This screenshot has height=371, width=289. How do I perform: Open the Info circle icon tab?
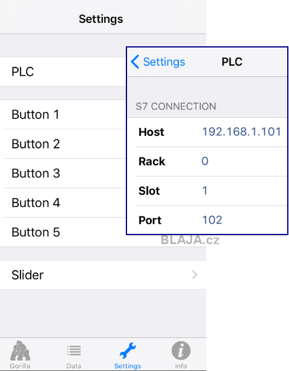[181, 351]
